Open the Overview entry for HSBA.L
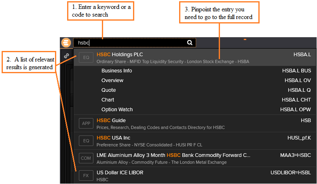The width and height of the screenshot is (317, 184). [195, 80]
